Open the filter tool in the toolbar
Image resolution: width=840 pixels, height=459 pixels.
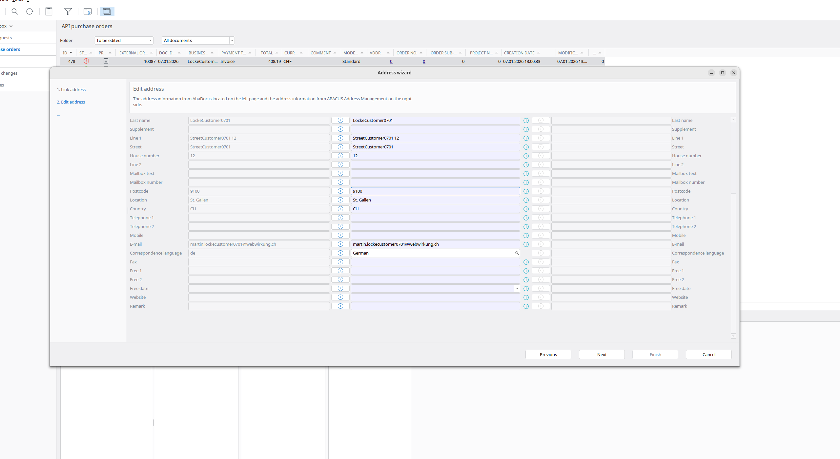coord(68,11)
